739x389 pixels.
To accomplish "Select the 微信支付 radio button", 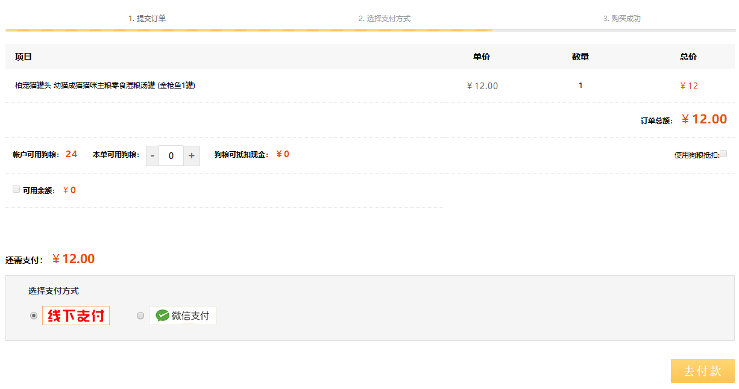I will [140, 316].
